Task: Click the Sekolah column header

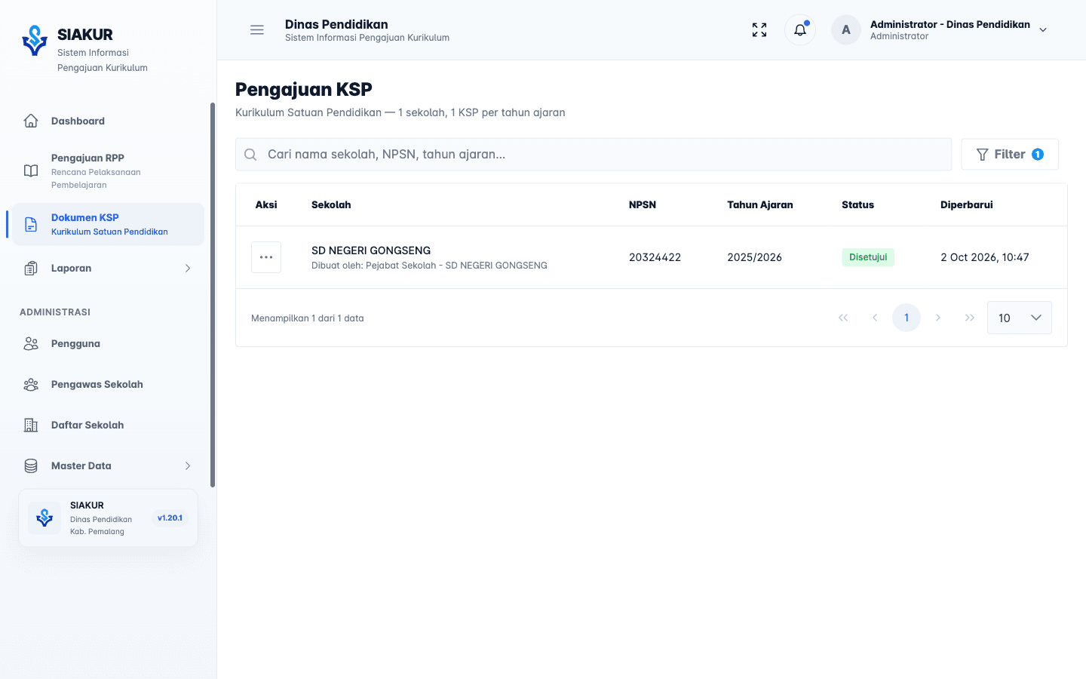Action: tap(331, 204)
